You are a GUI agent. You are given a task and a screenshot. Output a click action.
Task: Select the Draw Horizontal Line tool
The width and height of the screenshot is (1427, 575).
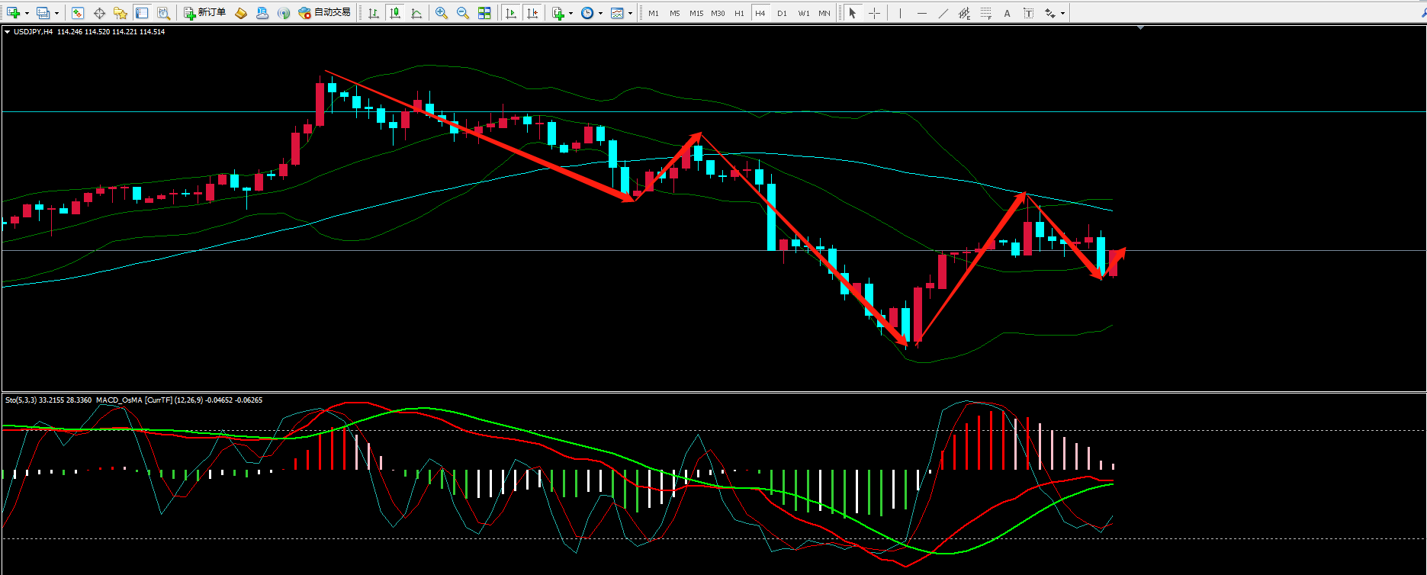pyautogui.click(x=922, y=13)
